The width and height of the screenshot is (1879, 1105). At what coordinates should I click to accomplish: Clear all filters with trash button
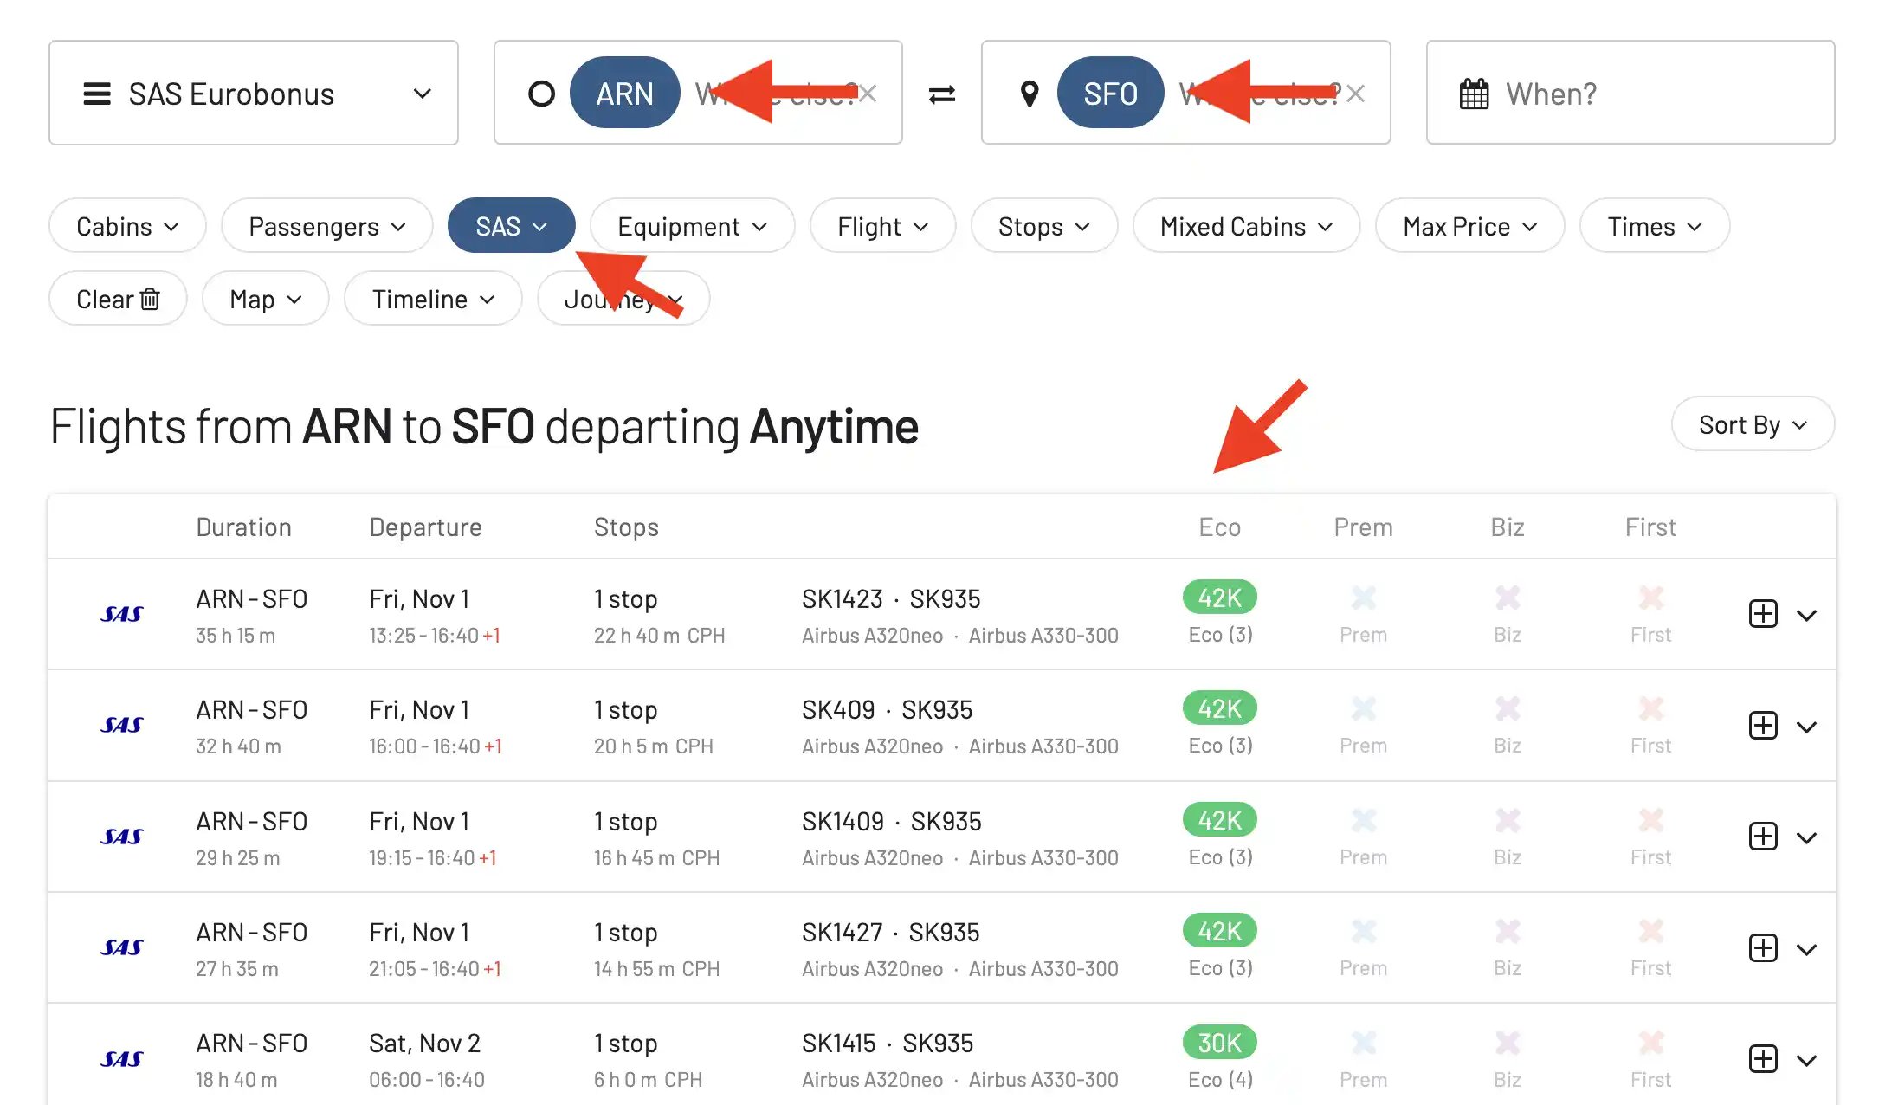[x=118, y=299]
